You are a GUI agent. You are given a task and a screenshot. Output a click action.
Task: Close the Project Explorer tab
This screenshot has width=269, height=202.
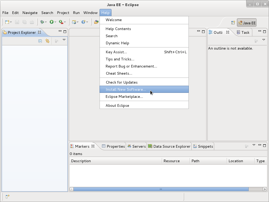pos(39,32)
